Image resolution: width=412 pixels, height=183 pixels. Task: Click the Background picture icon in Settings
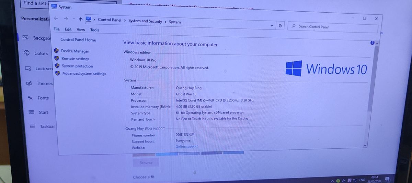coord(25,38)
